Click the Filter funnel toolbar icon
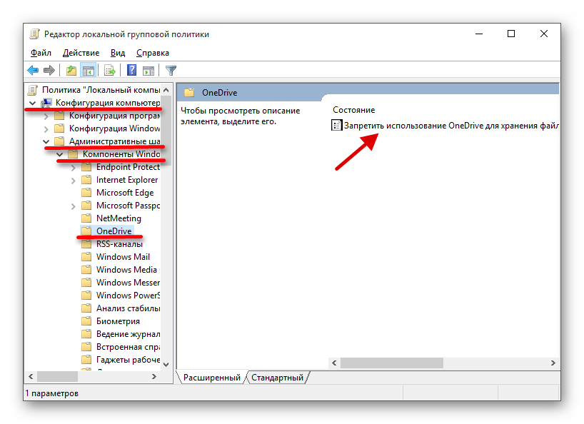Screen dimensions: 584x424 [x=169, y=70]
